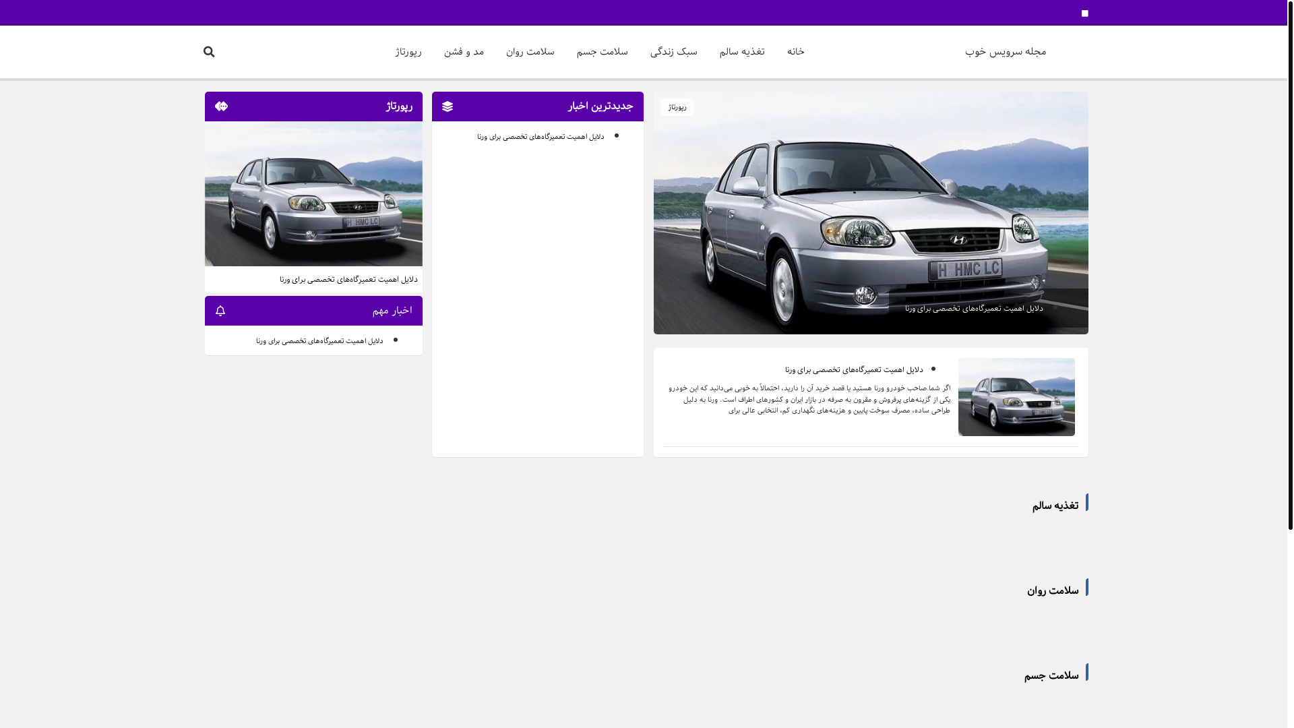Open the سلامت جسم menu item
Image resolution: width=1294 pixels, height=728 pixels.
602,52
